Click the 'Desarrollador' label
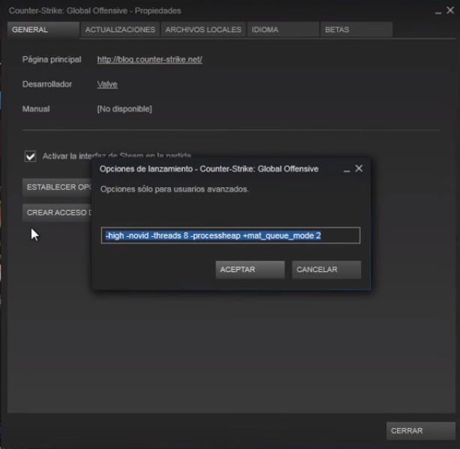Viewport: 460px width, 449px height. click(47, 84)
